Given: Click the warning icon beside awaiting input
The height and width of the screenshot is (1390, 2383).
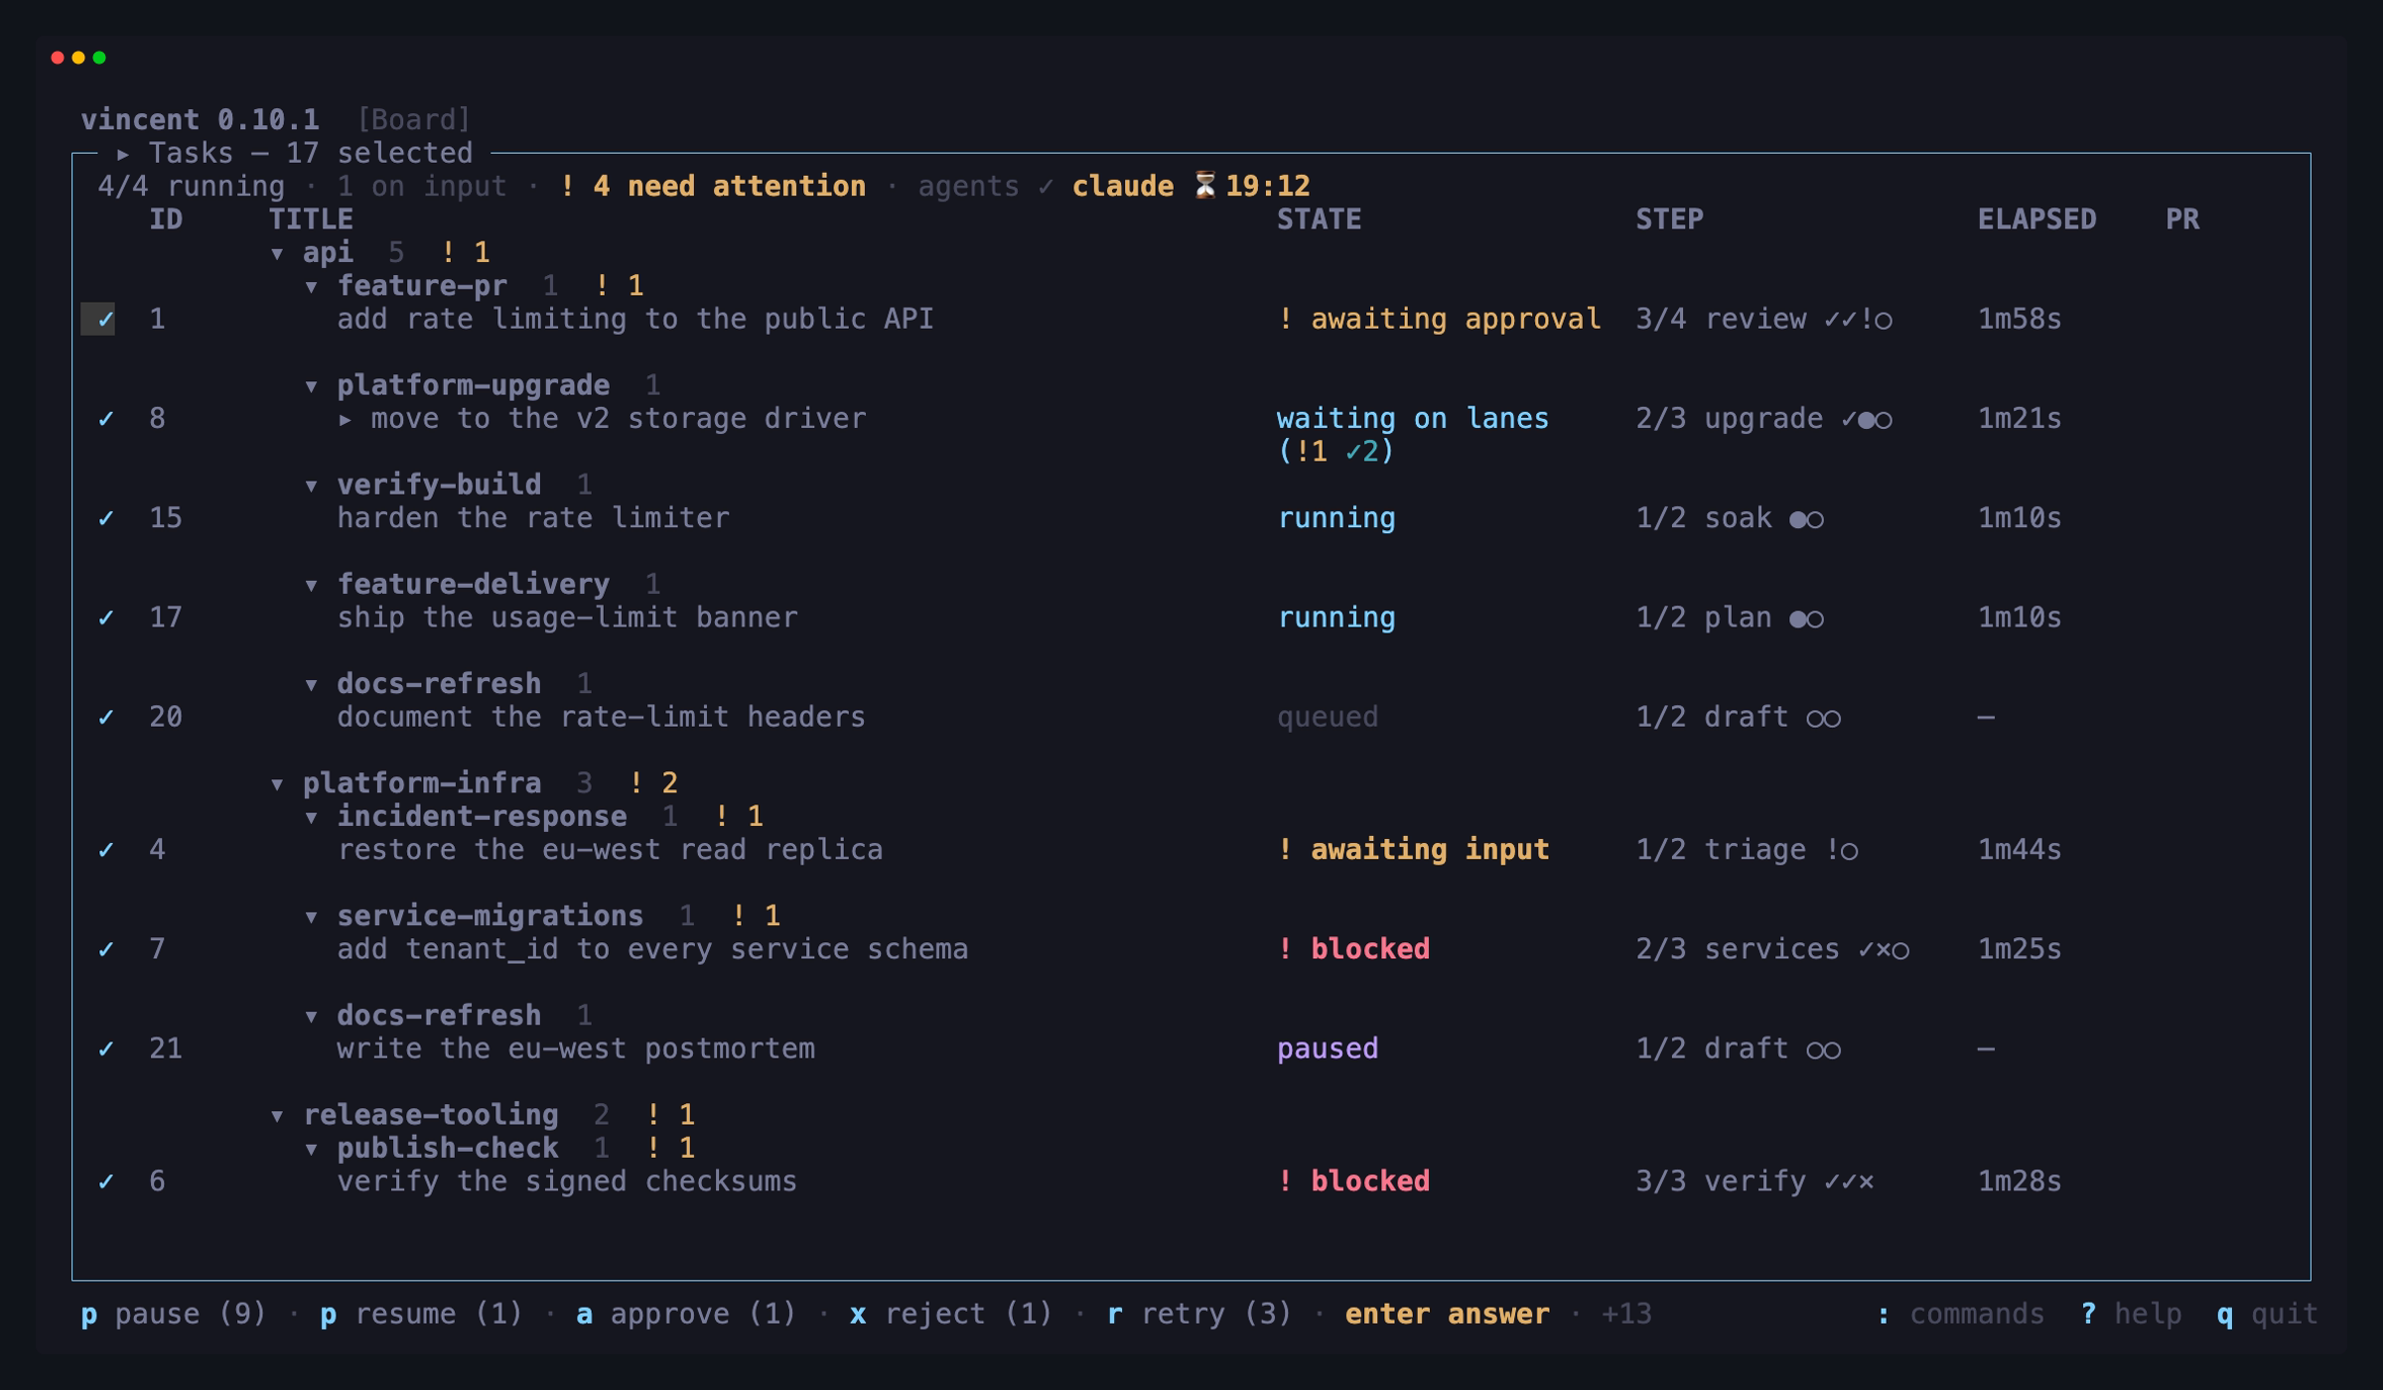Looking at the screenshot, I should tap(1286, 849).
